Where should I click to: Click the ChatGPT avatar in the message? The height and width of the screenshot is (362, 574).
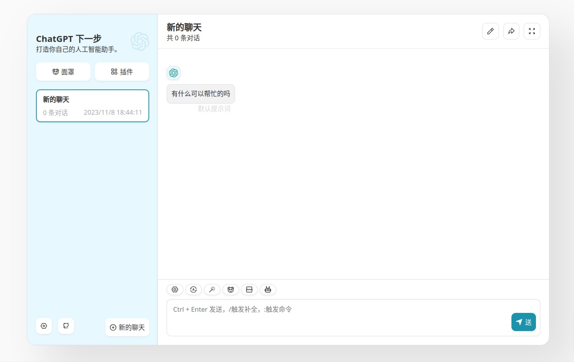coord(173,73)
